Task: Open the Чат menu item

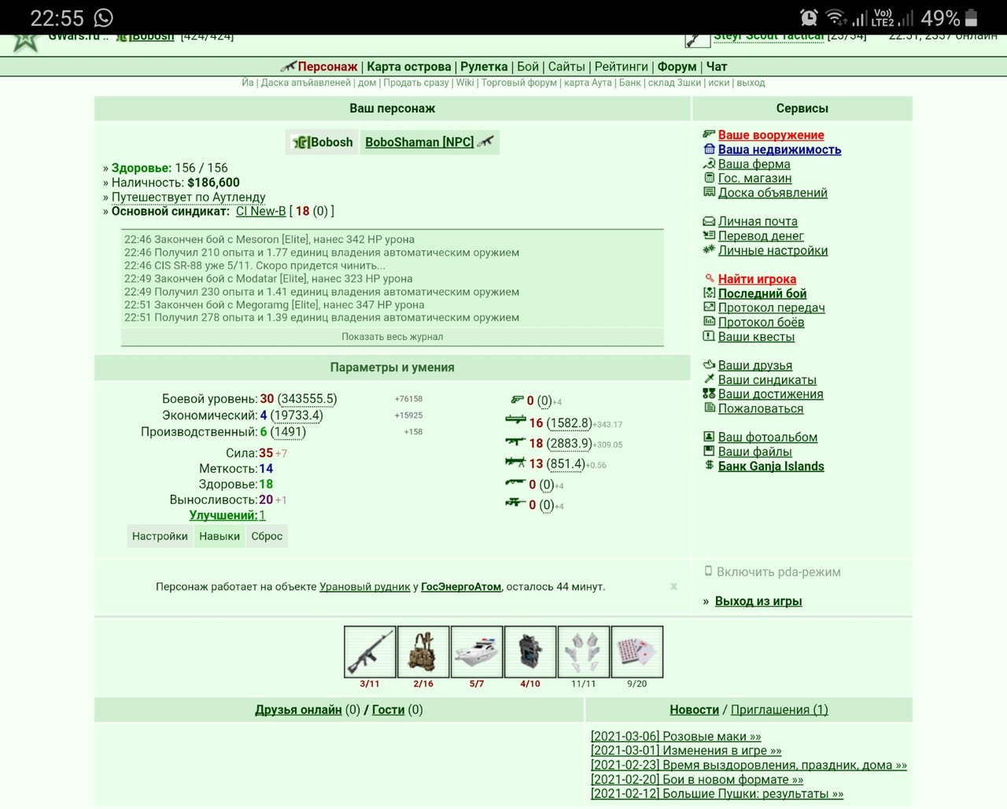Action: coord(717,67)
